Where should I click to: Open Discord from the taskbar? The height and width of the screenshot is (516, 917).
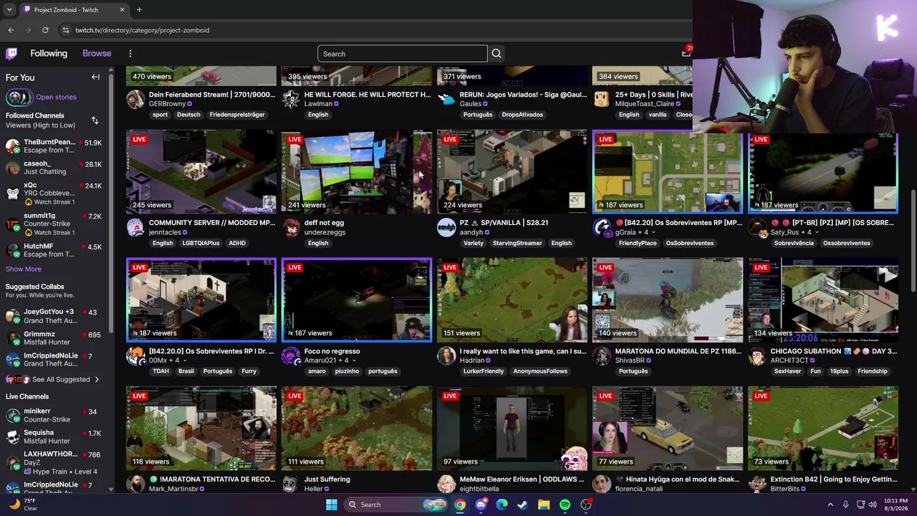(481, 505)
